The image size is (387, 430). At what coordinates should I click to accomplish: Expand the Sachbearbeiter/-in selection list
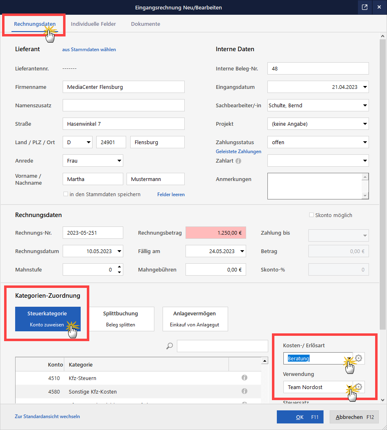(x=365, y=105)
